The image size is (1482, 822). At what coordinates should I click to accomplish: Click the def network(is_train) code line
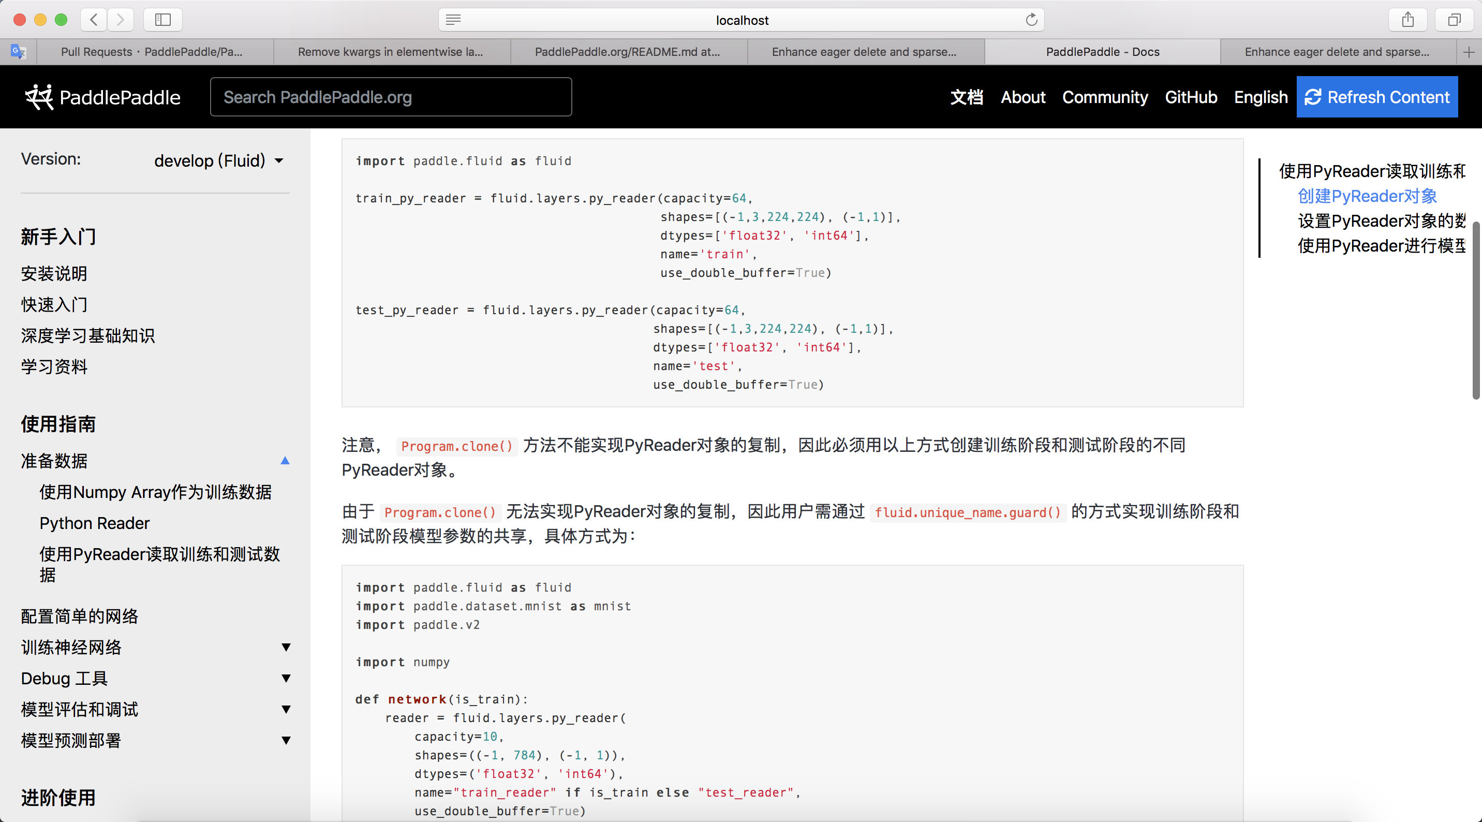(441, 699)
